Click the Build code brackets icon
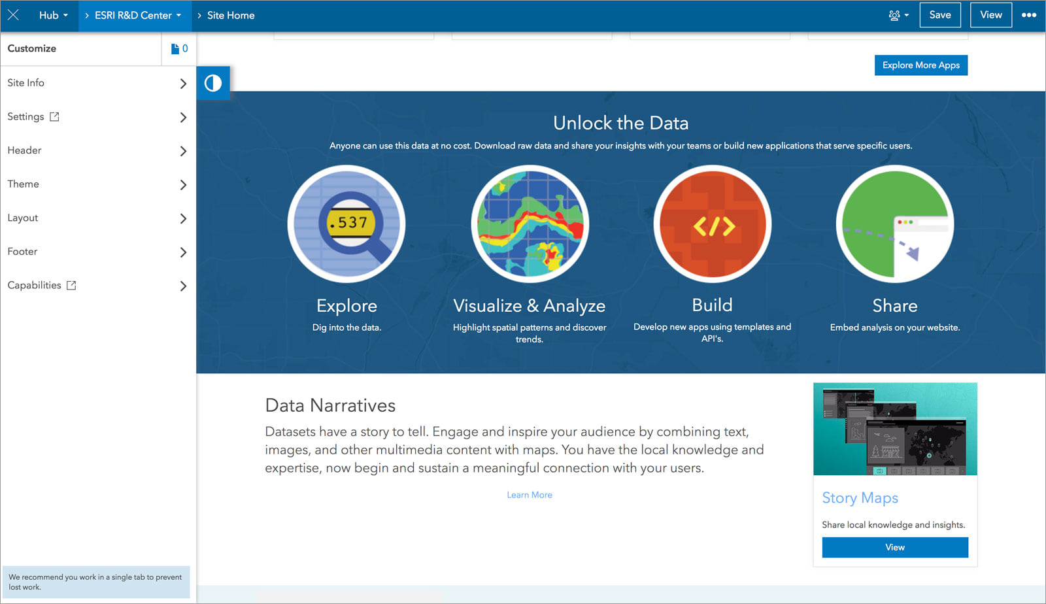The image size is (1046, 604). (713, 224)
